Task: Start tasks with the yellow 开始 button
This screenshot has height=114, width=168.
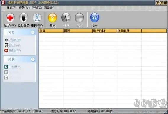Action: (52, 20)
